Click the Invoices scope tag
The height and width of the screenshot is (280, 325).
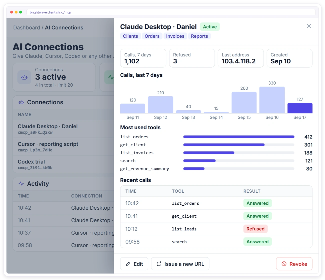click(x=175, y=36)
